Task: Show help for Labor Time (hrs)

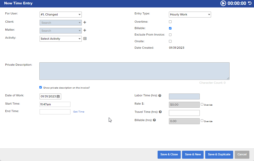Action: click(x=160, y=96)
